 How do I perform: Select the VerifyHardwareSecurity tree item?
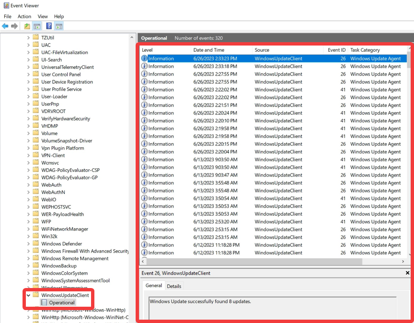tap(66, 118)
